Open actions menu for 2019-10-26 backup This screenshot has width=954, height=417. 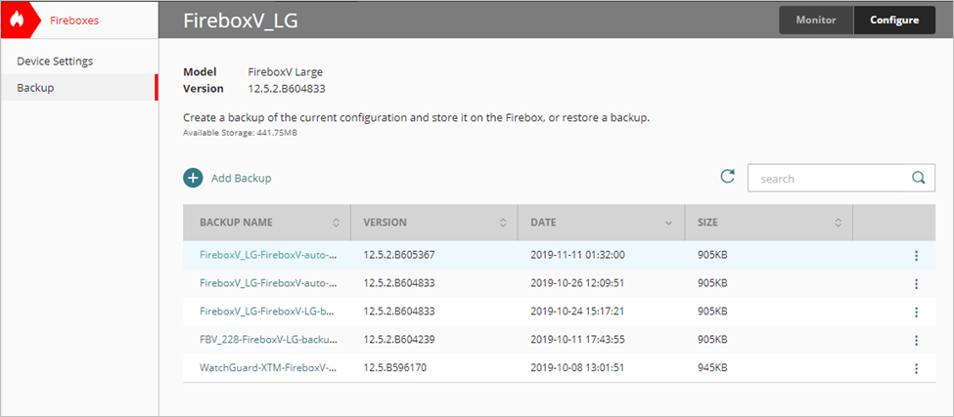click(x=916, y=284)
